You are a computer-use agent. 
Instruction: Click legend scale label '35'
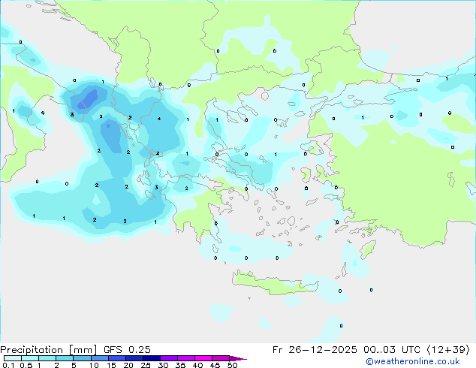pyautogui.click(x=181, y=365)
